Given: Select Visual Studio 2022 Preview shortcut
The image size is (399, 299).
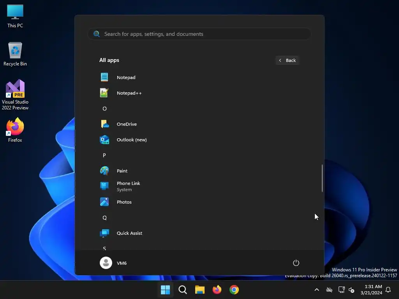Looking at the screenshot, I should click(15, 95).
